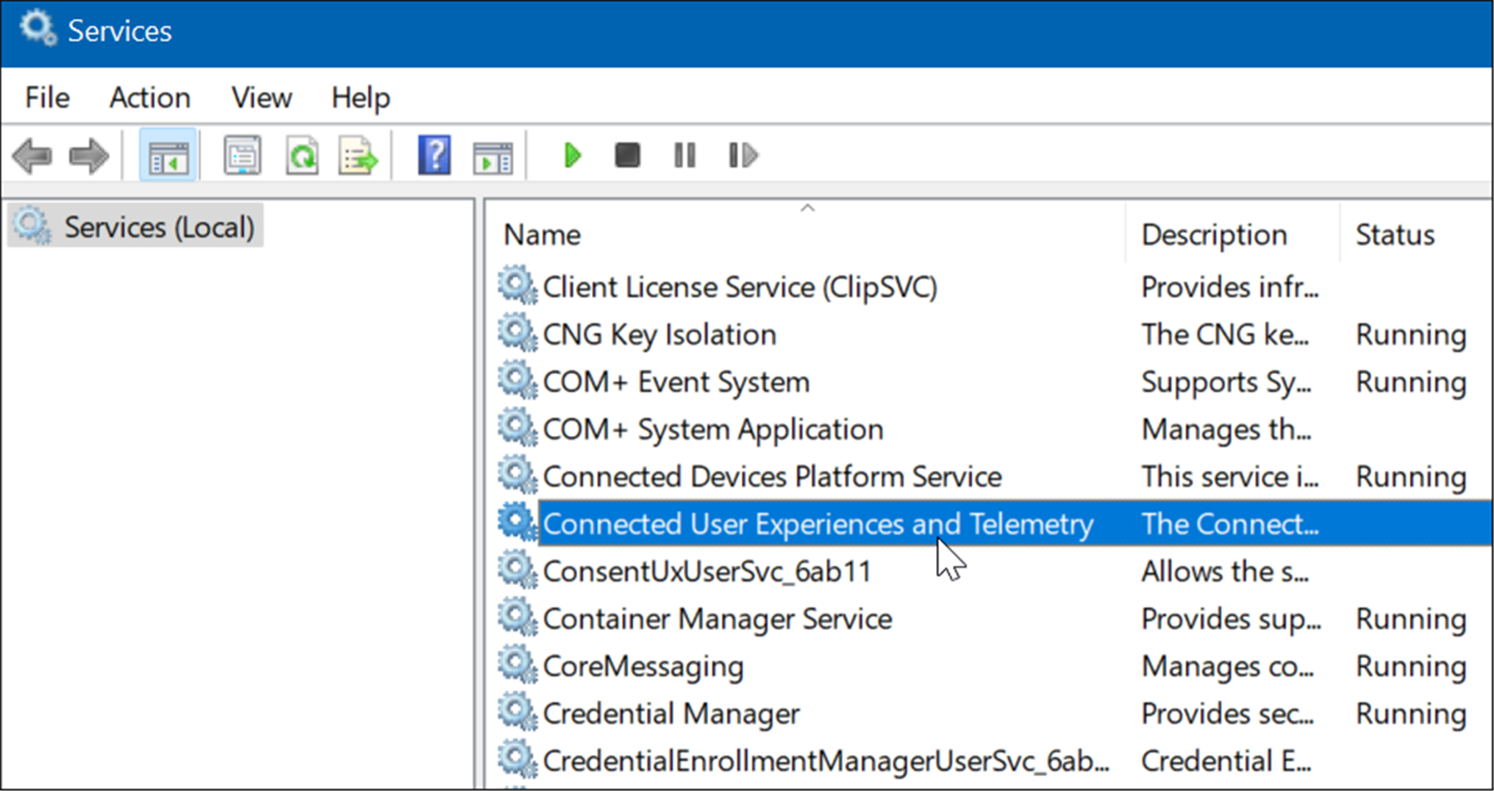Click the Restart Service icon
The image size is (1494, 791).
point(743,156)
